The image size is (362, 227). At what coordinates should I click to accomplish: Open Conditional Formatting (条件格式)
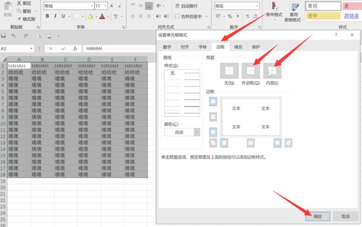click(274, 11)
